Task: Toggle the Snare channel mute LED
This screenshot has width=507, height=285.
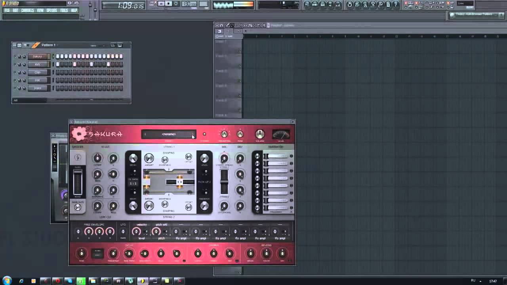Action: point(15,88)
